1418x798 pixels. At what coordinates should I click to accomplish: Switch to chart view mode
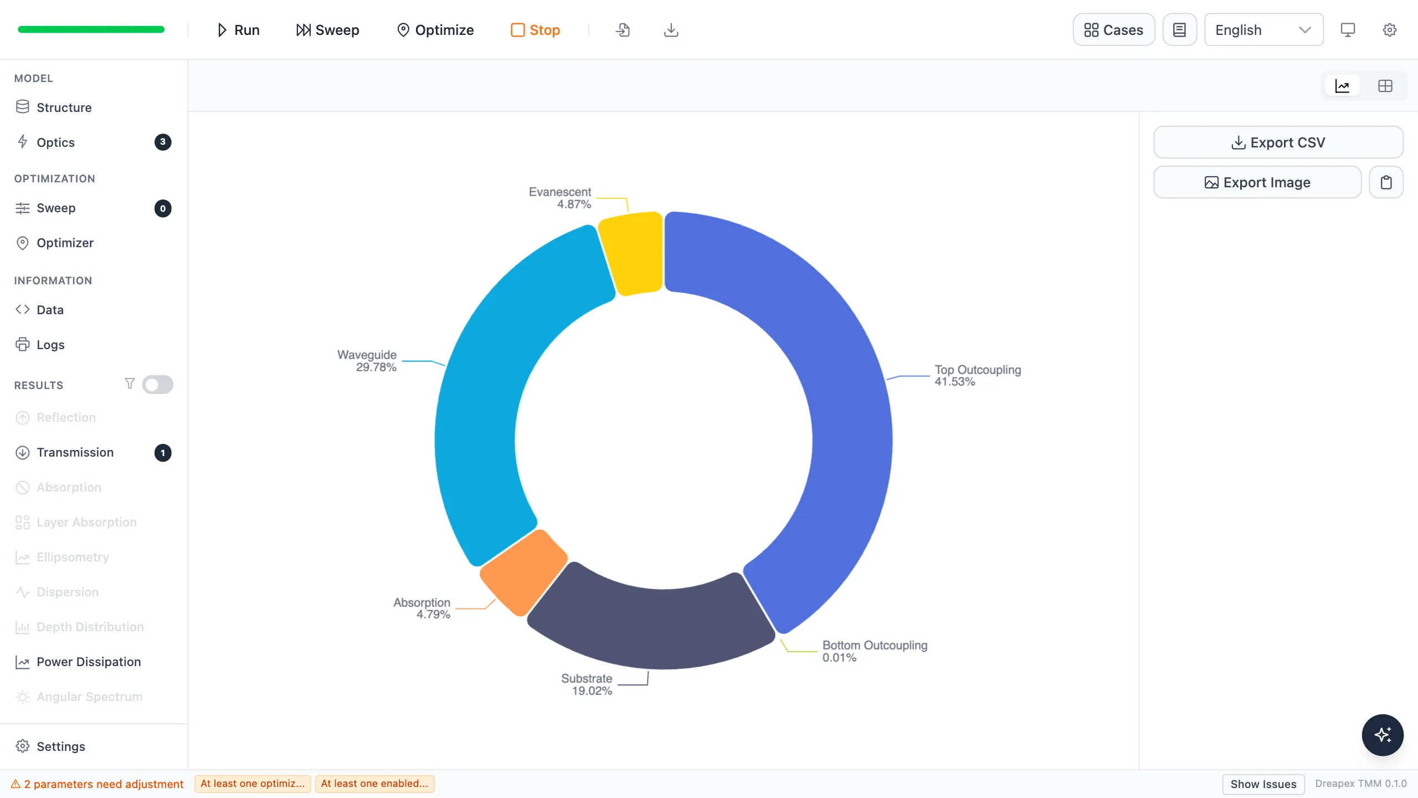(1342, 86)
